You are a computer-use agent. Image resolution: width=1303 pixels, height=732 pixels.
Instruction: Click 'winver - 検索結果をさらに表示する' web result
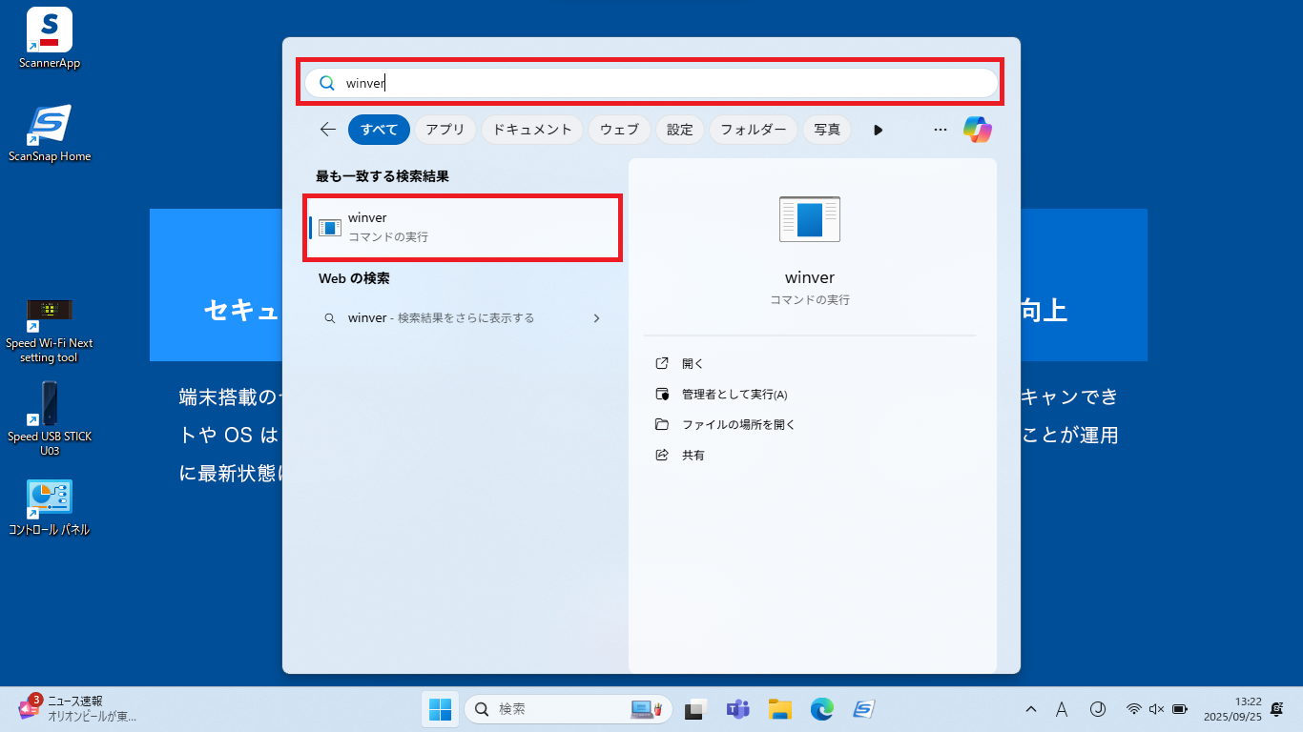464,318
